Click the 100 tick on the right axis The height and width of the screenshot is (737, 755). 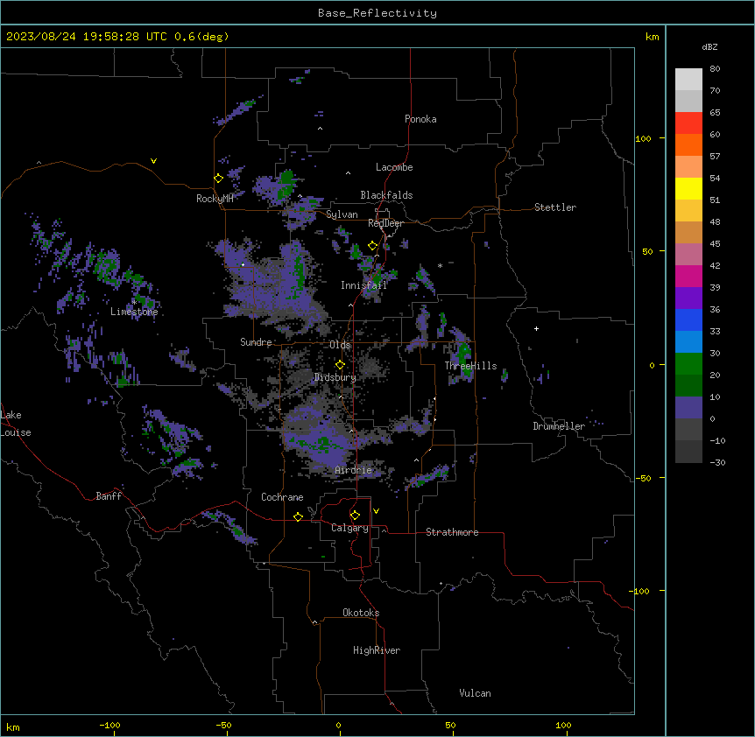pyautogui.click(x=643, y=138)
